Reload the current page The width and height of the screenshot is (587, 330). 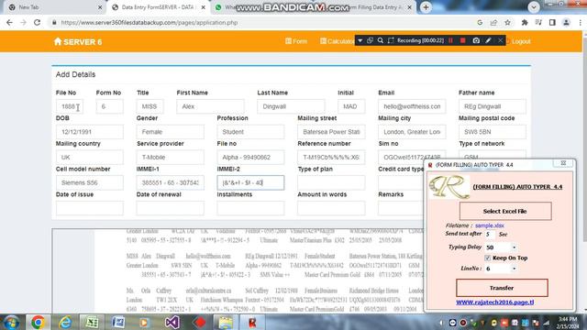[37, 22]
